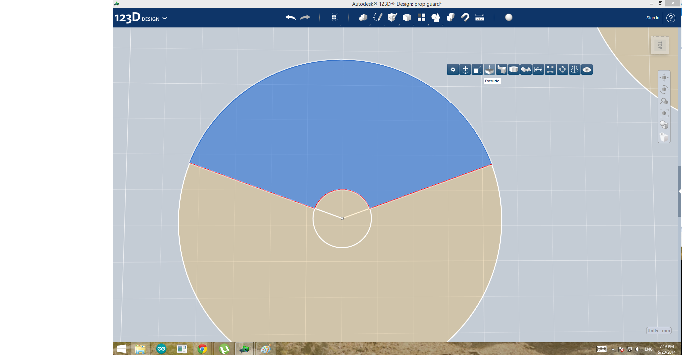
Task: Open the Windows Start button
Action: click(x=121, y=349)
